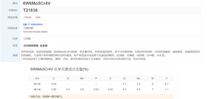Click the Cr column header
This screenshot has height=99, width=218.
(x=124, y=78)
